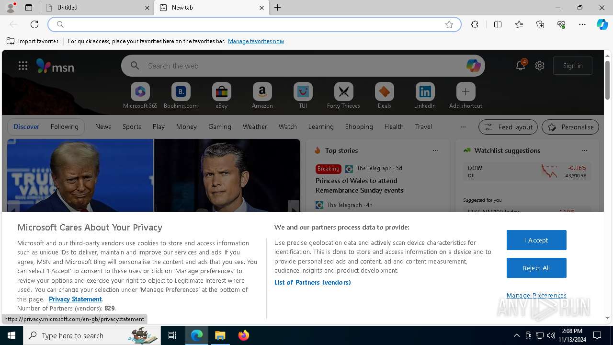Screen dimensions: 613x345
Task: Open the Play category
Action: [159, 126]
